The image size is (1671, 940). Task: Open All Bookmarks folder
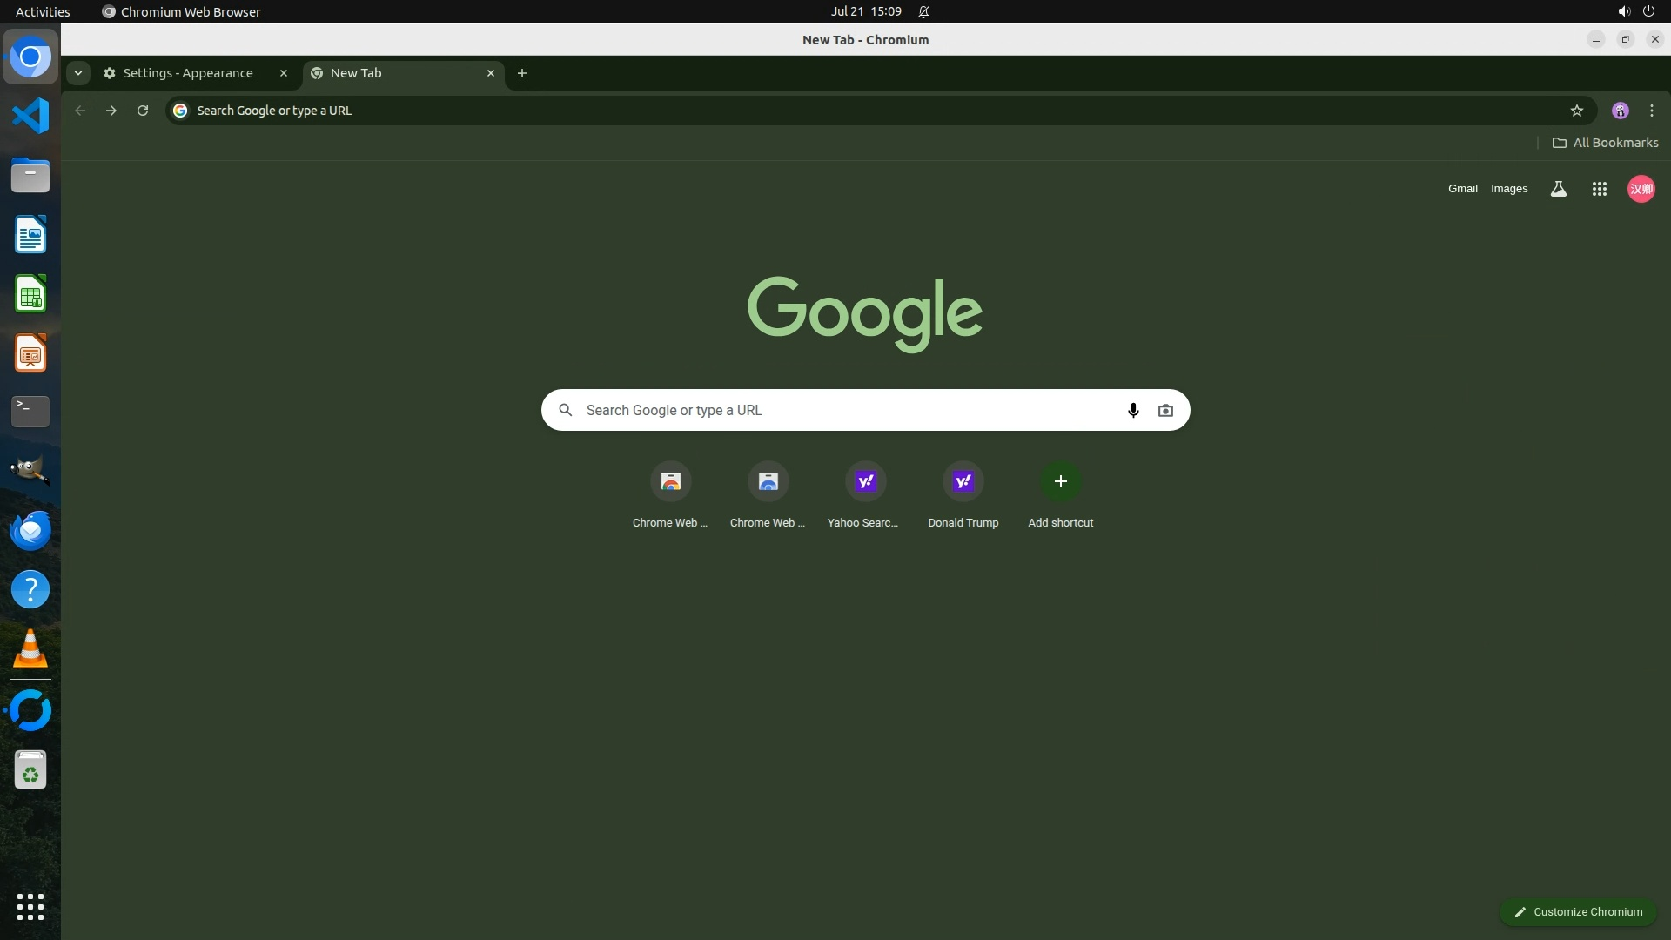tap(1605, 143)
